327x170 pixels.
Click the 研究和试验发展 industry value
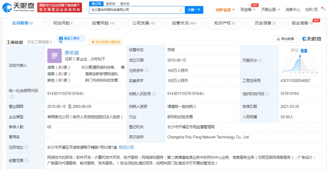pos(180,117)
